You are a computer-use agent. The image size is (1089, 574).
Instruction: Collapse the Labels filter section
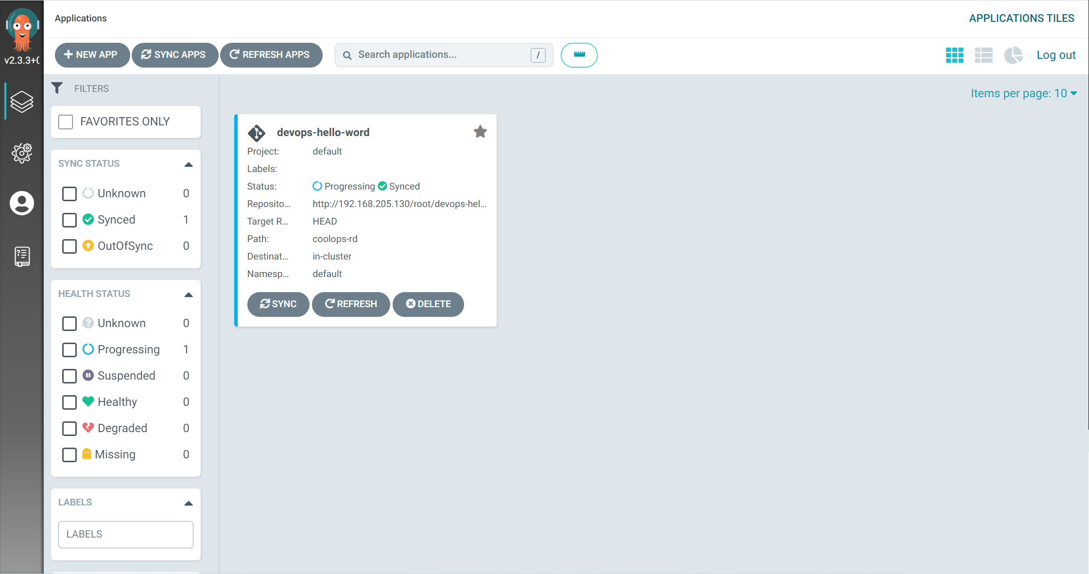(189, 503)
